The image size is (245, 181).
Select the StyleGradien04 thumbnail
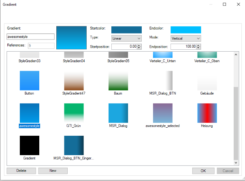pos(74,55)
